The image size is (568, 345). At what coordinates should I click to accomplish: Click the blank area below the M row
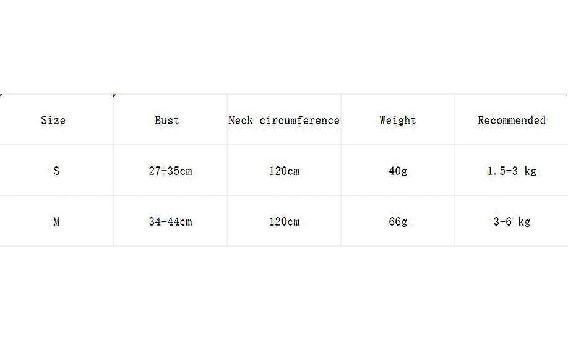[284, 291]
